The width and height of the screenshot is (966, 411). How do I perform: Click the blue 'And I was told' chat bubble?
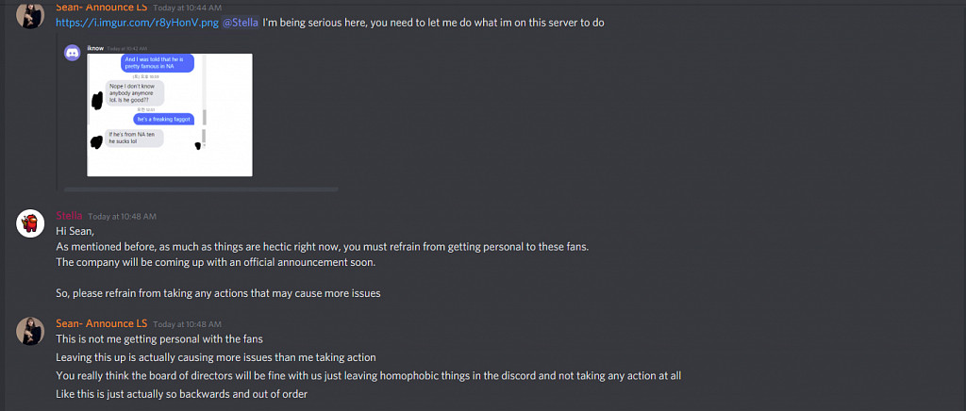pos(158,63)
